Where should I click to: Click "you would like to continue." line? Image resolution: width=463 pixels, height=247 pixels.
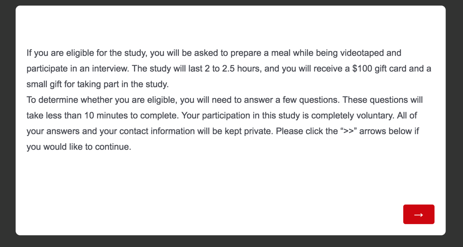coord(79,147)
